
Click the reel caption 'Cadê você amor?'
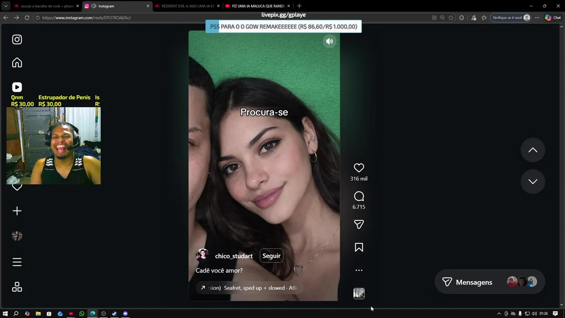click(x=219, y=270)
